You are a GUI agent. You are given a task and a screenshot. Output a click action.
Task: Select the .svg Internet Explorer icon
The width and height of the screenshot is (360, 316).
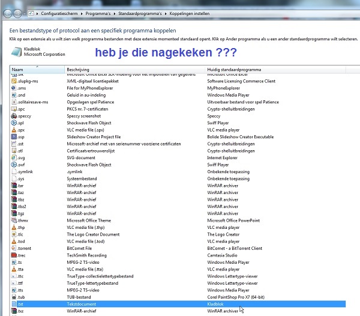[x=14, y=157]
